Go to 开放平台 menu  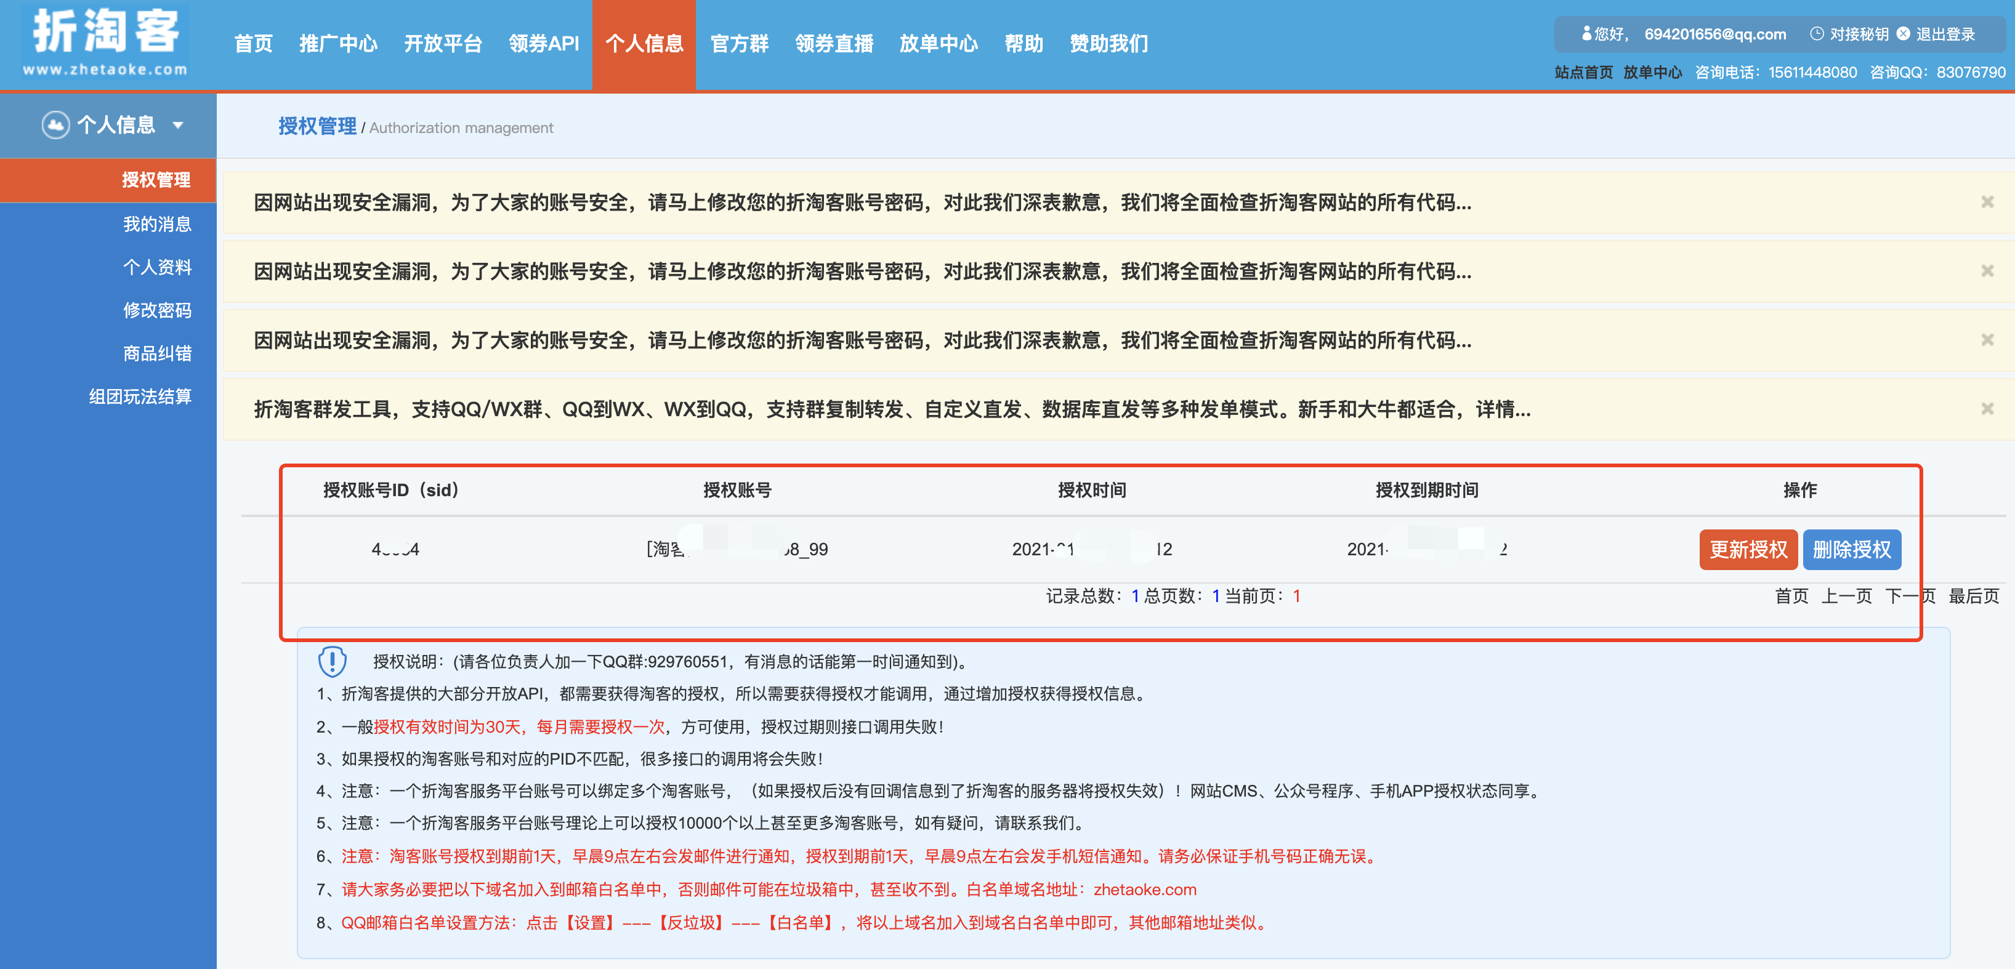443,44
